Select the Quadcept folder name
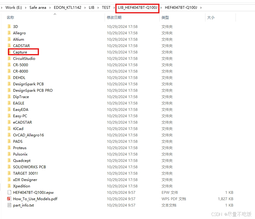This screenshot has height=219, width=255. tap(22, 161)
